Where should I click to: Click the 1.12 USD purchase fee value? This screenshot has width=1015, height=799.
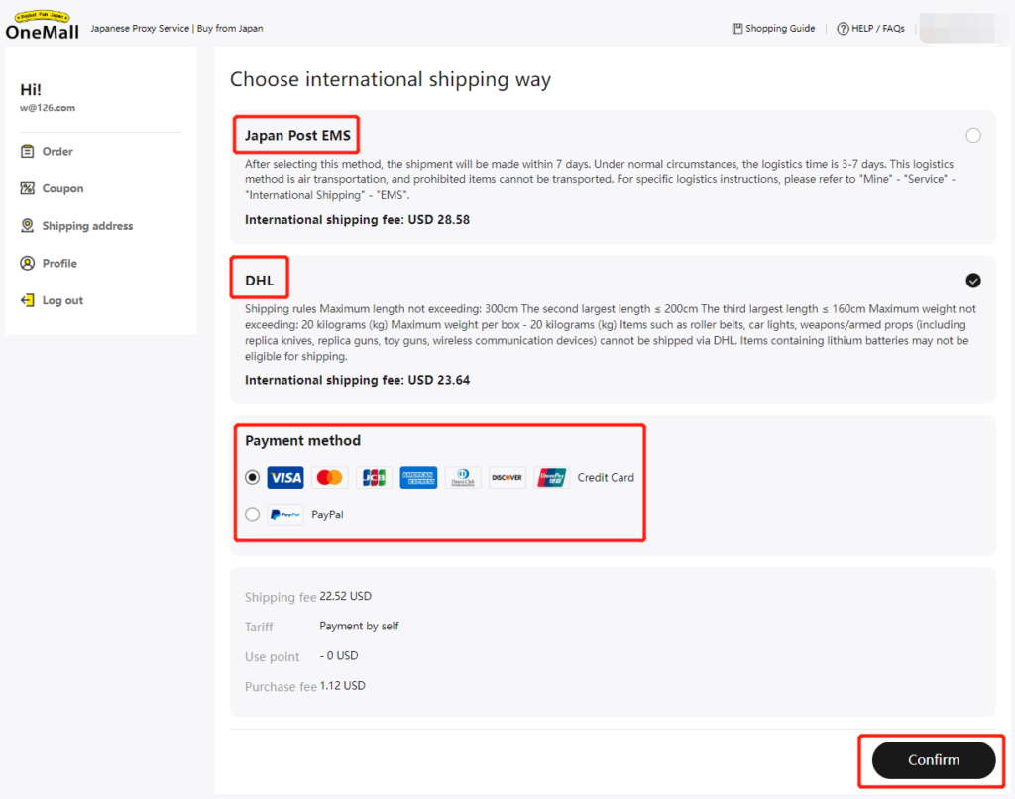[x=342, y=686]
